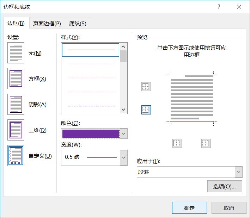Click the paragraph preview diagram
250x218 pixels.
point(192,98)
